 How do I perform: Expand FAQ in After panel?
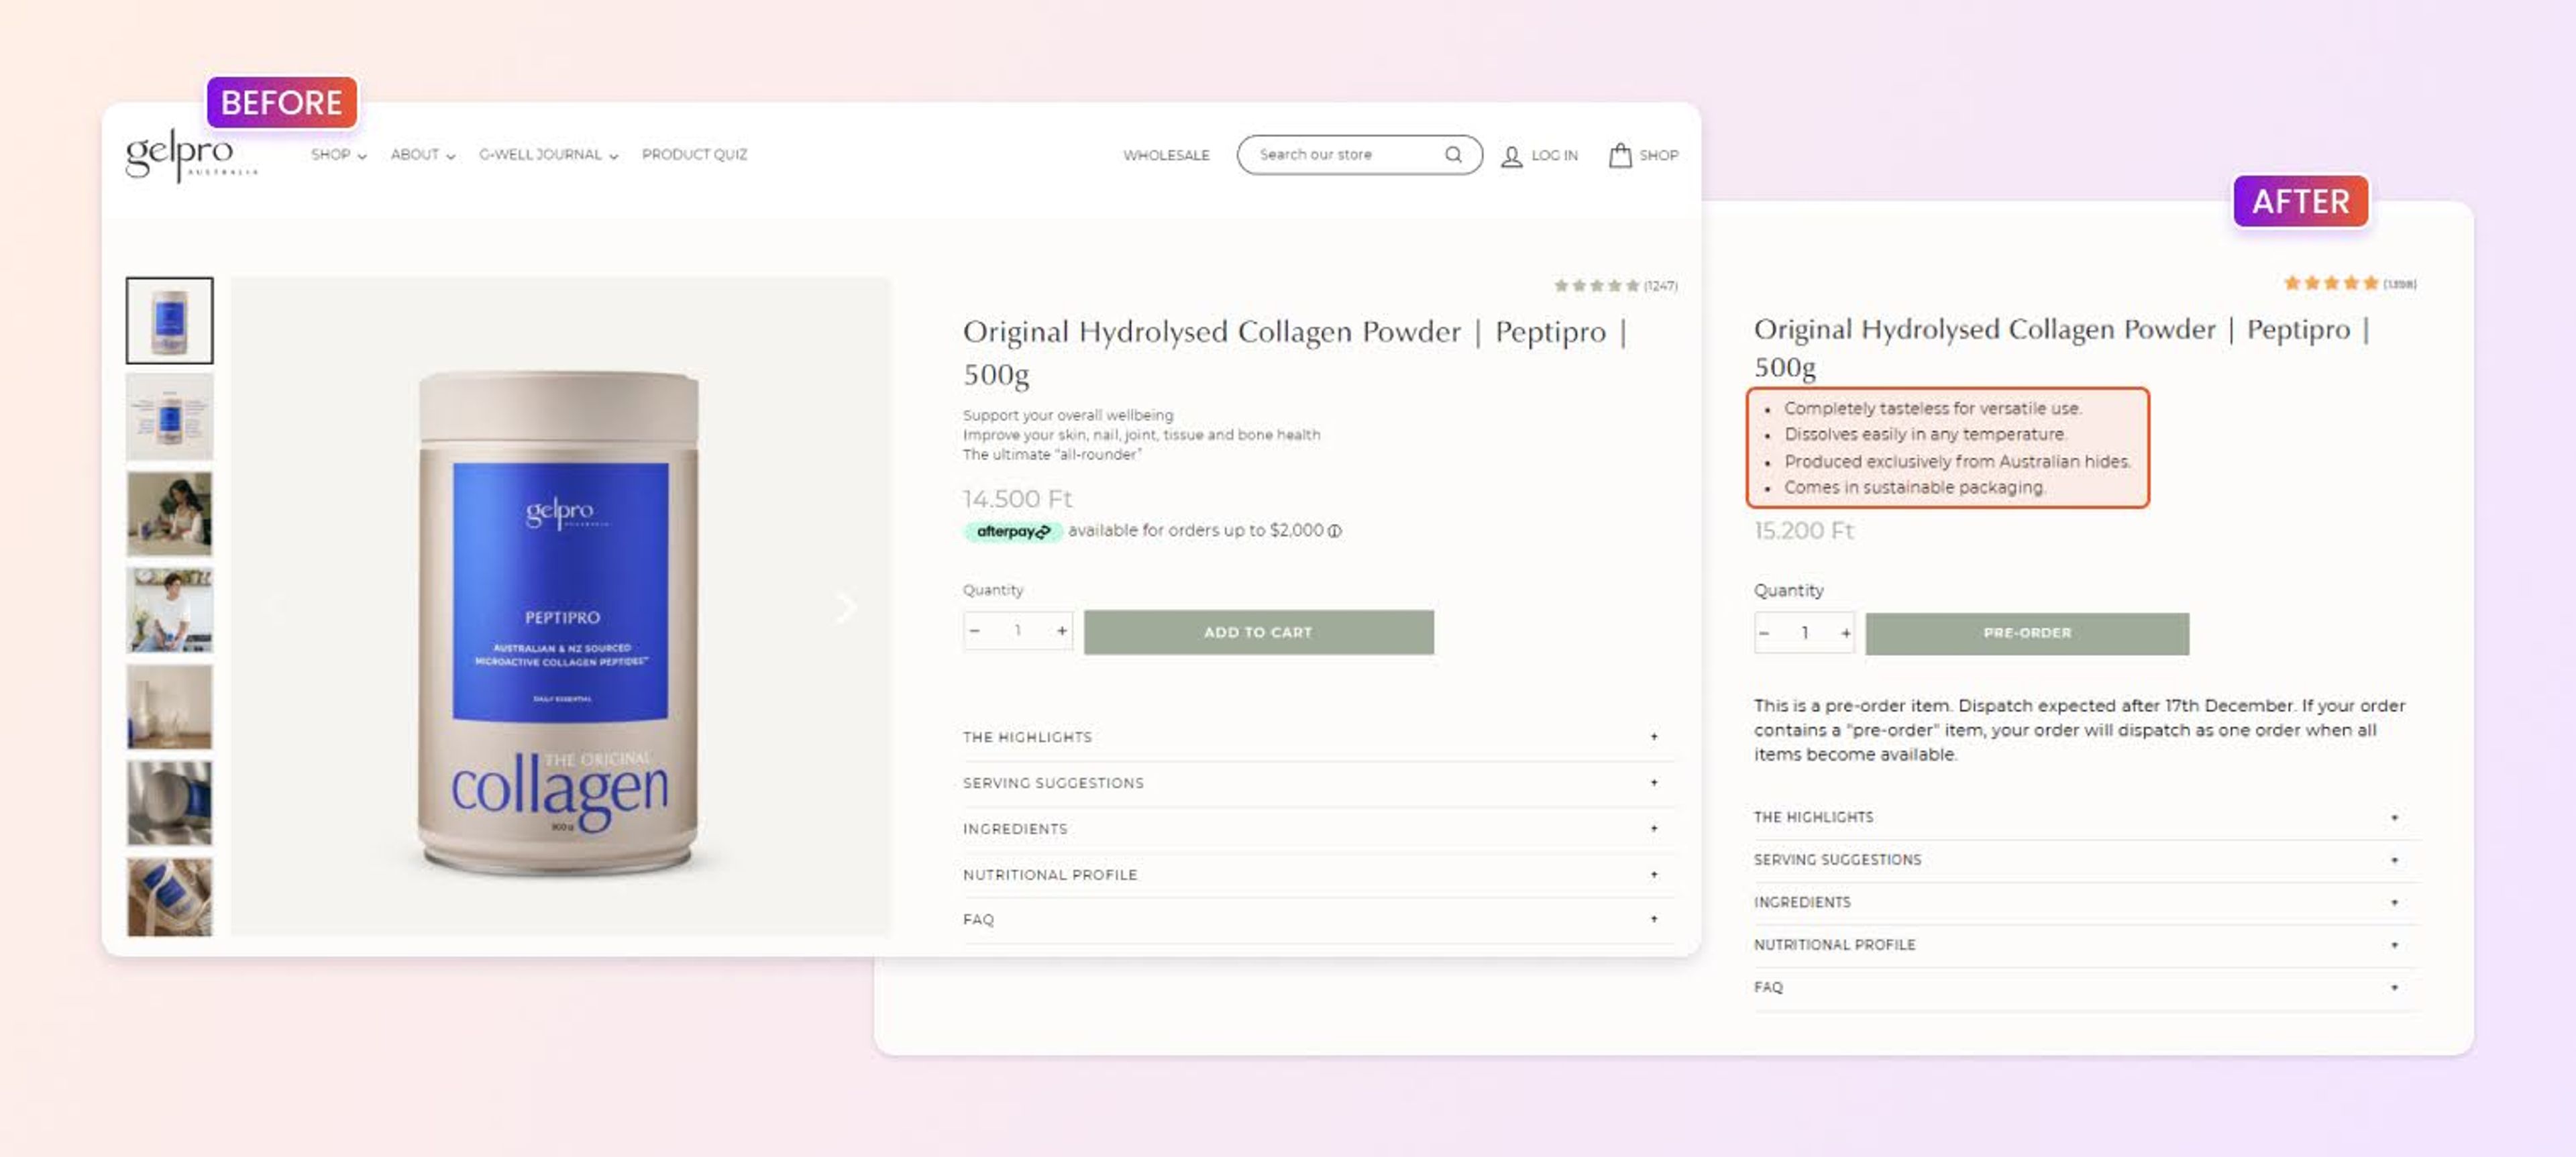(x=2085, y=988)
